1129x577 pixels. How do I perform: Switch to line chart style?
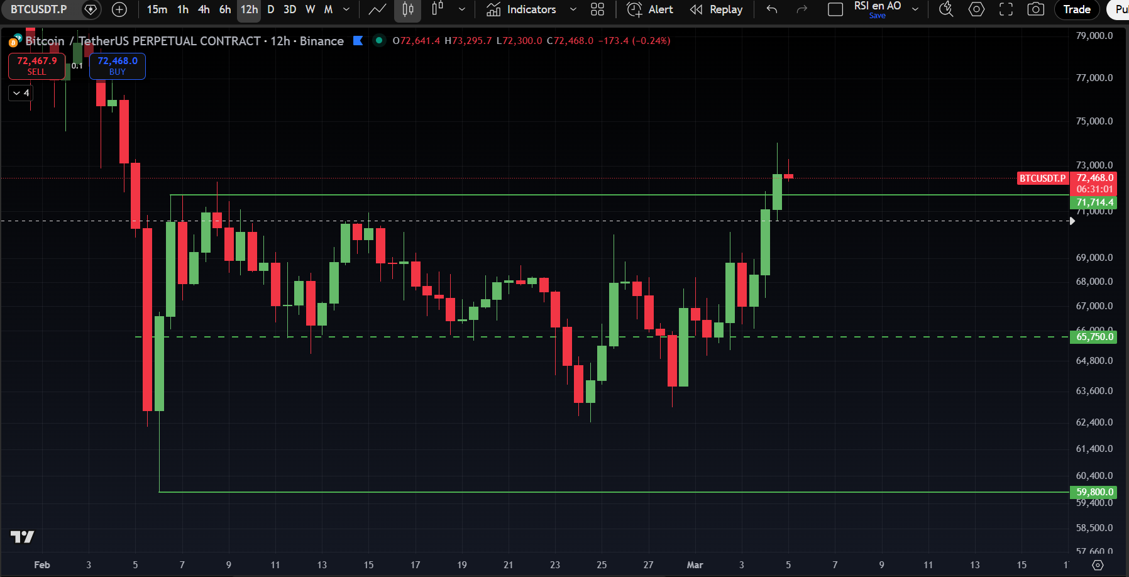coord(377,9)
